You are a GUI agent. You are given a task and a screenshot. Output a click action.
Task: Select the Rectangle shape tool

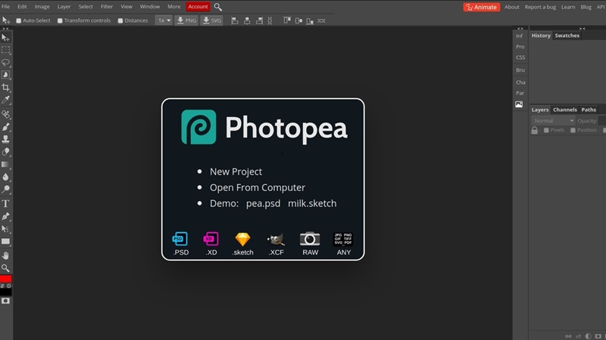tap(5, 242)
